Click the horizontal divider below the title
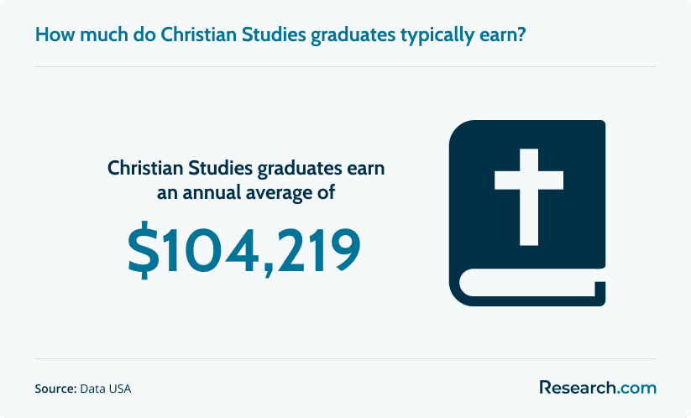Screen dimensions: 691x418 pyautogui.click(x=346, y=67)
